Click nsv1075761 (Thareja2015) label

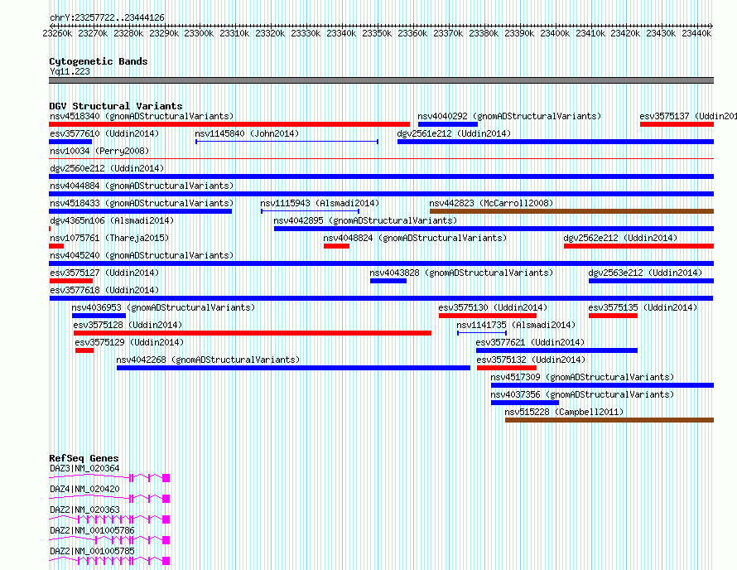pos(109,238)
